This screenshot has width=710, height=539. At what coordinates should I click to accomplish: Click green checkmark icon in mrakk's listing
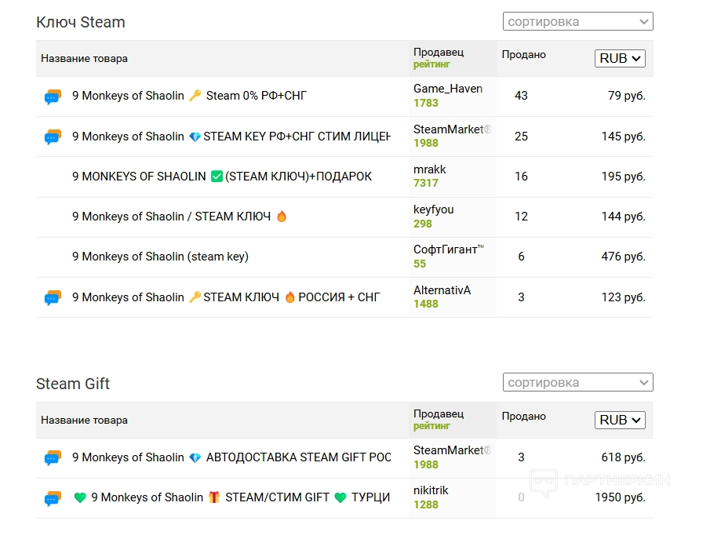click(217, 177)
